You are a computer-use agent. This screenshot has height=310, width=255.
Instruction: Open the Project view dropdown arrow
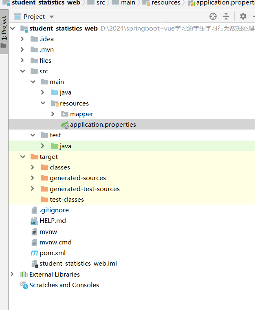click(51, 17)
